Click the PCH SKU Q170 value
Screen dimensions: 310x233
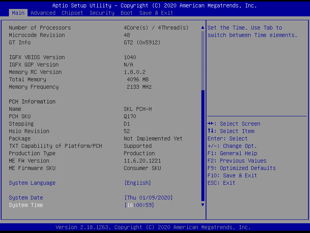tap(130, 116)
